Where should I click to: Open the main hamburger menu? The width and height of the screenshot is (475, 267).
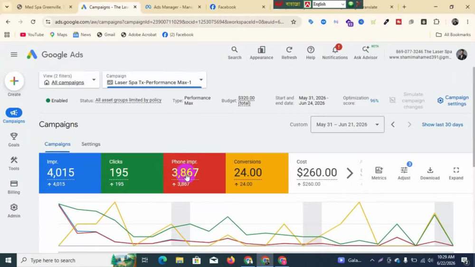click(14, 55)
